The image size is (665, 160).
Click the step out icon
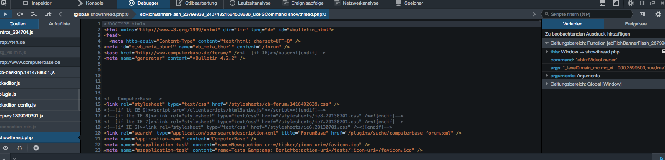(48, 14)
